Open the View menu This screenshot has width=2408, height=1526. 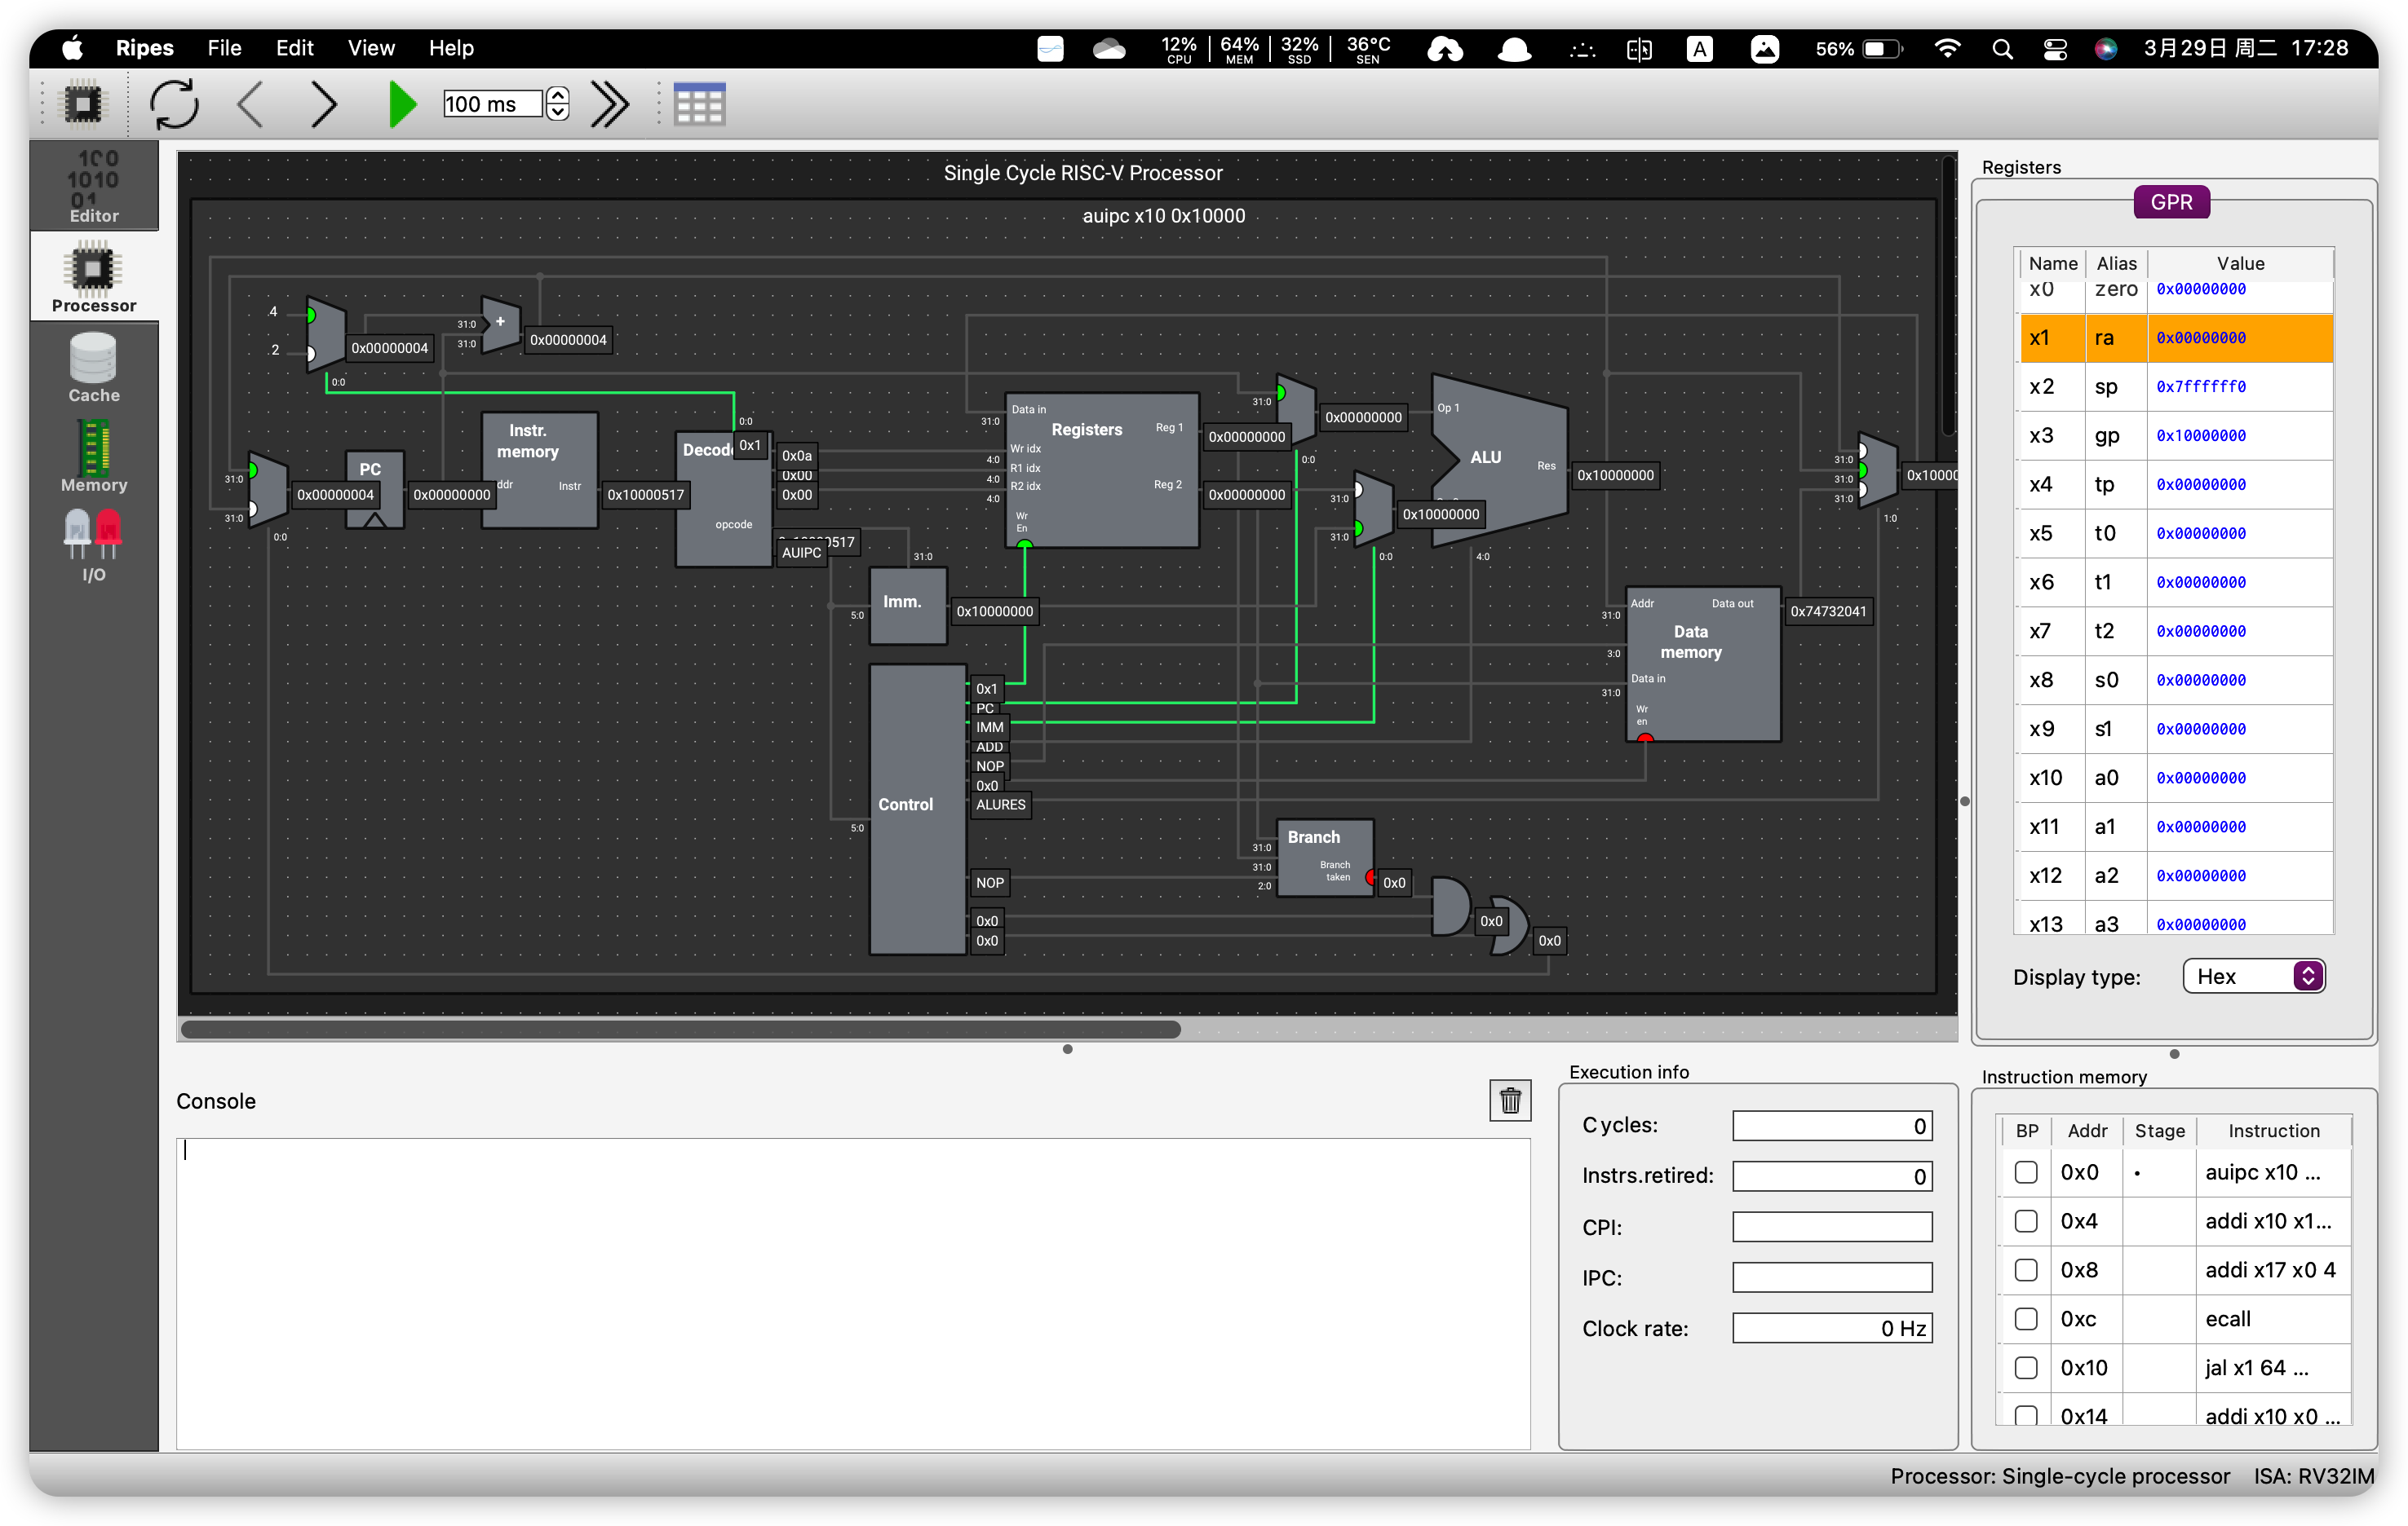pos(370,48)
